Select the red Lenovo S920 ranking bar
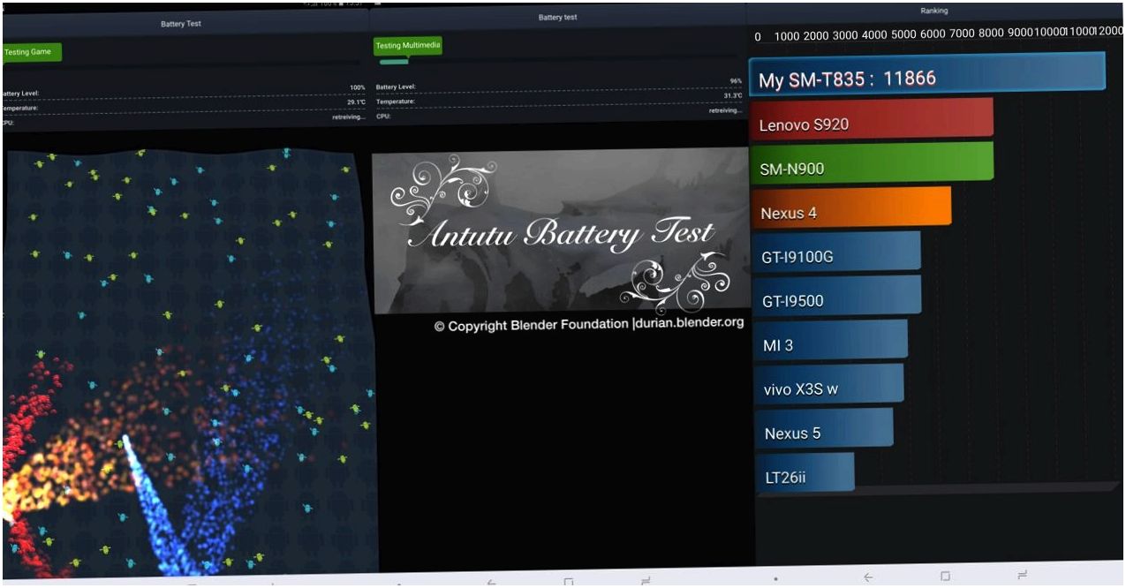Screen dimensions: 1126x588 [x=872, y=118]
